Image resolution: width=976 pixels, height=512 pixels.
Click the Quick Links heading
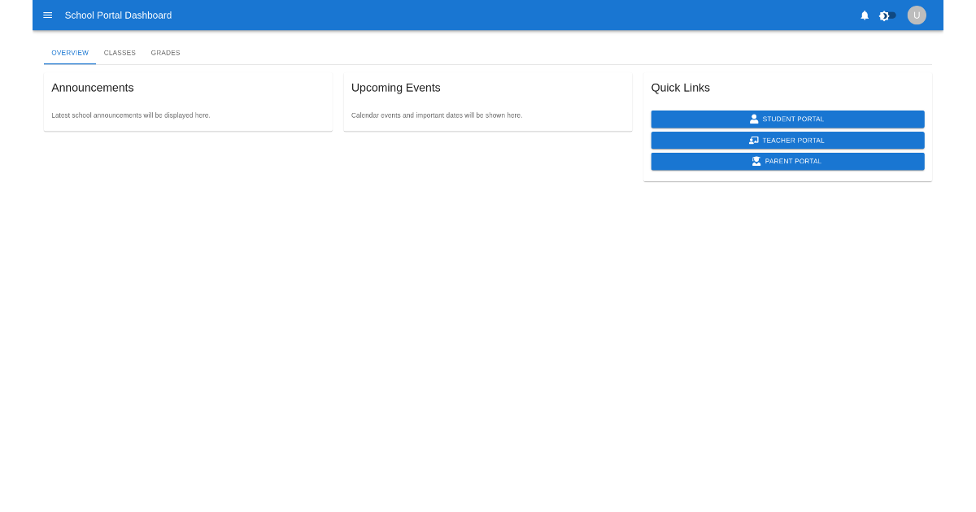tap(680, 87)
